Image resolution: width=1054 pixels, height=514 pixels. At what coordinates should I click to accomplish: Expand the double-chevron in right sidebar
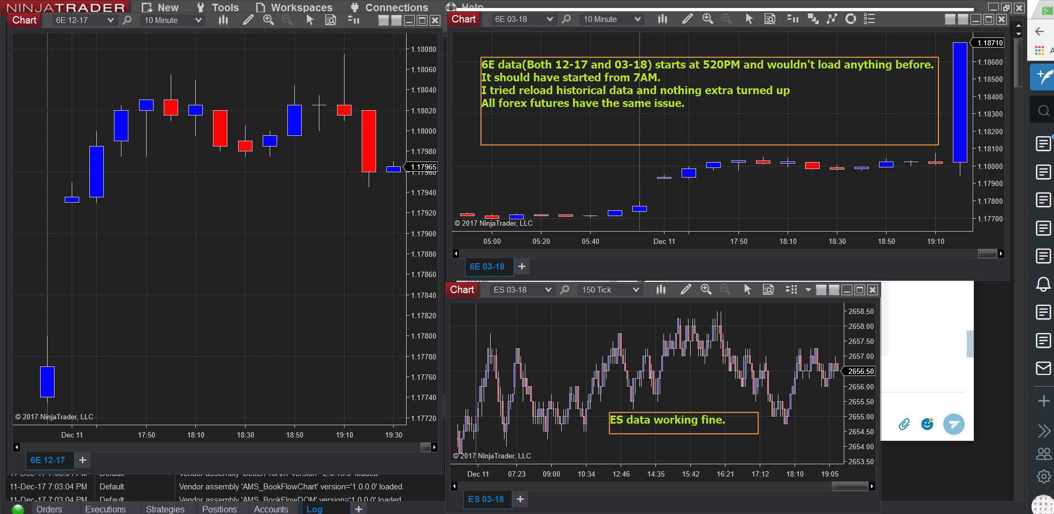[x=1043, y=431]
